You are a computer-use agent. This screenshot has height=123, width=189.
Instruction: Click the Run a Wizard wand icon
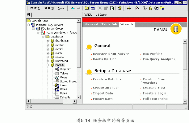(137, 8)
